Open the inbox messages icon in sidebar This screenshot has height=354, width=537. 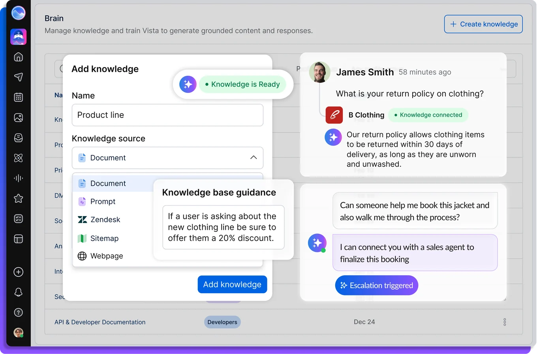pos(19,138)
